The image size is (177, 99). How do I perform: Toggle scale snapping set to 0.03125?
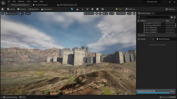(121, 13)
